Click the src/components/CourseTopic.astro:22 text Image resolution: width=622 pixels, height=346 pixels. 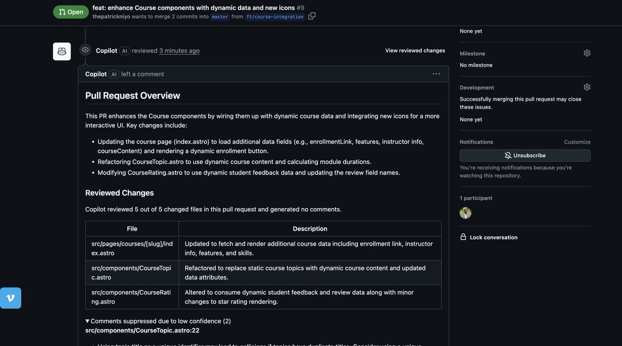[142, 330]
